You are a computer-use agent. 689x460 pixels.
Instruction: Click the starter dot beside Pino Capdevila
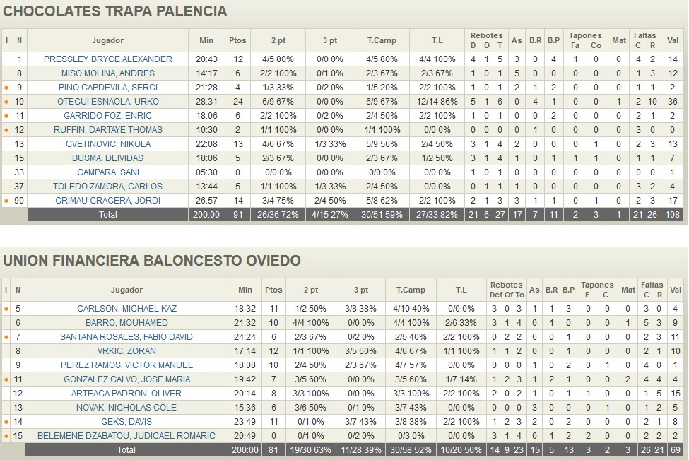click(x=6, y=88)
